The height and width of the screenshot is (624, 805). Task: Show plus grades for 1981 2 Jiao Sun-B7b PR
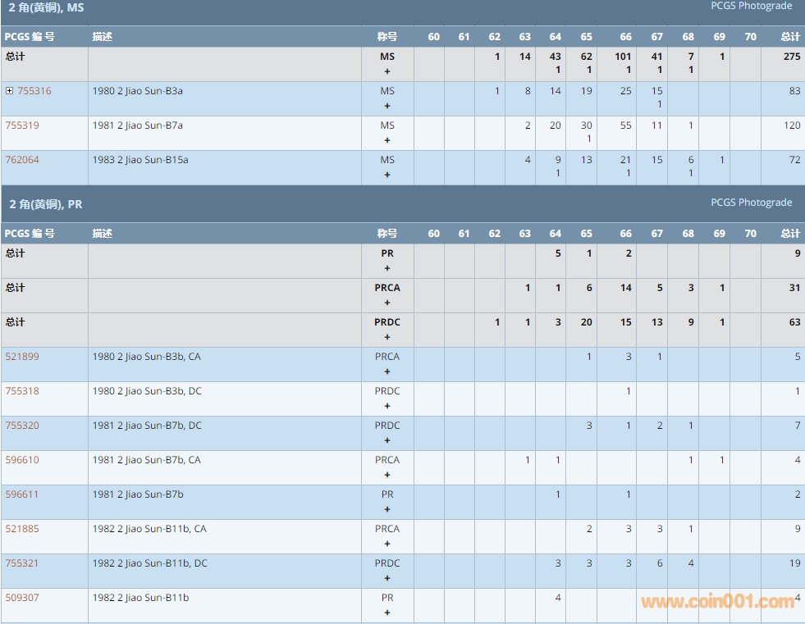click(x=387, y=509)
